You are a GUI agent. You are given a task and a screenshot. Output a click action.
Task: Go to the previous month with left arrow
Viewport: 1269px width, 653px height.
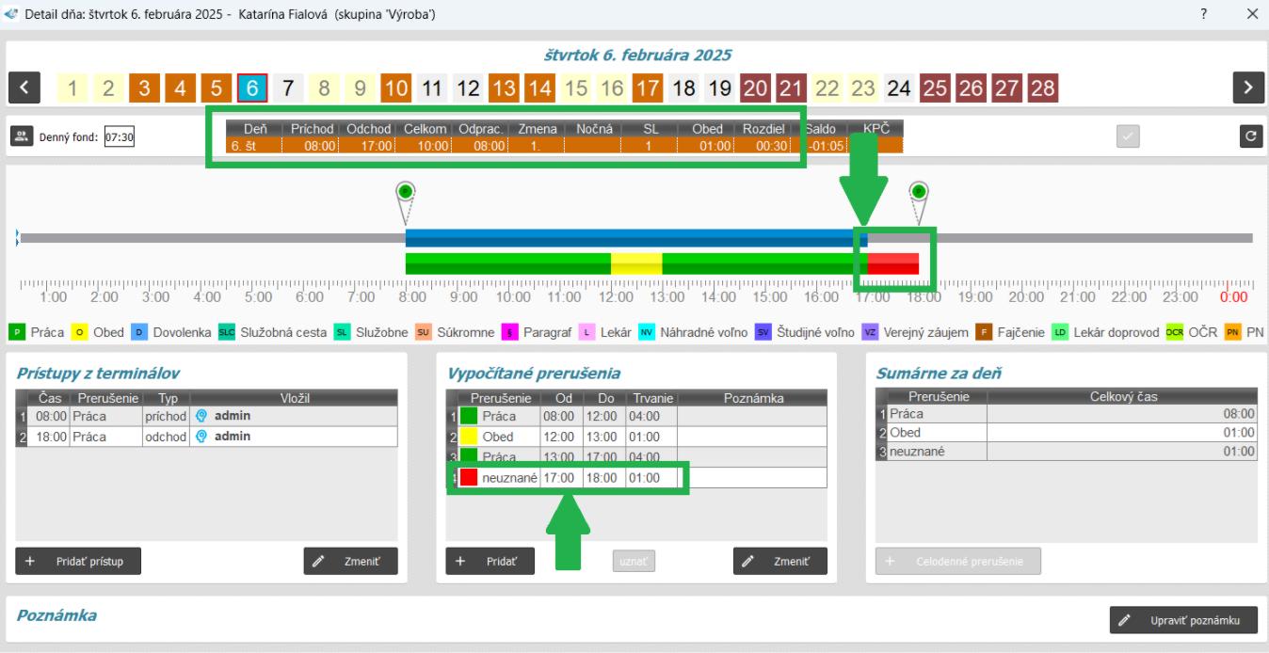tap(25, 88)
